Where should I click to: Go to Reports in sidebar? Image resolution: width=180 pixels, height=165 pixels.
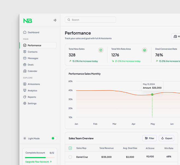coord(32,97)
